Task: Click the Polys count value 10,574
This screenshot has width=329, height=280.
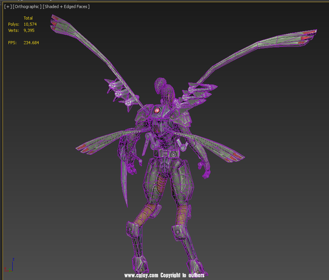Action: click(30, 24)
